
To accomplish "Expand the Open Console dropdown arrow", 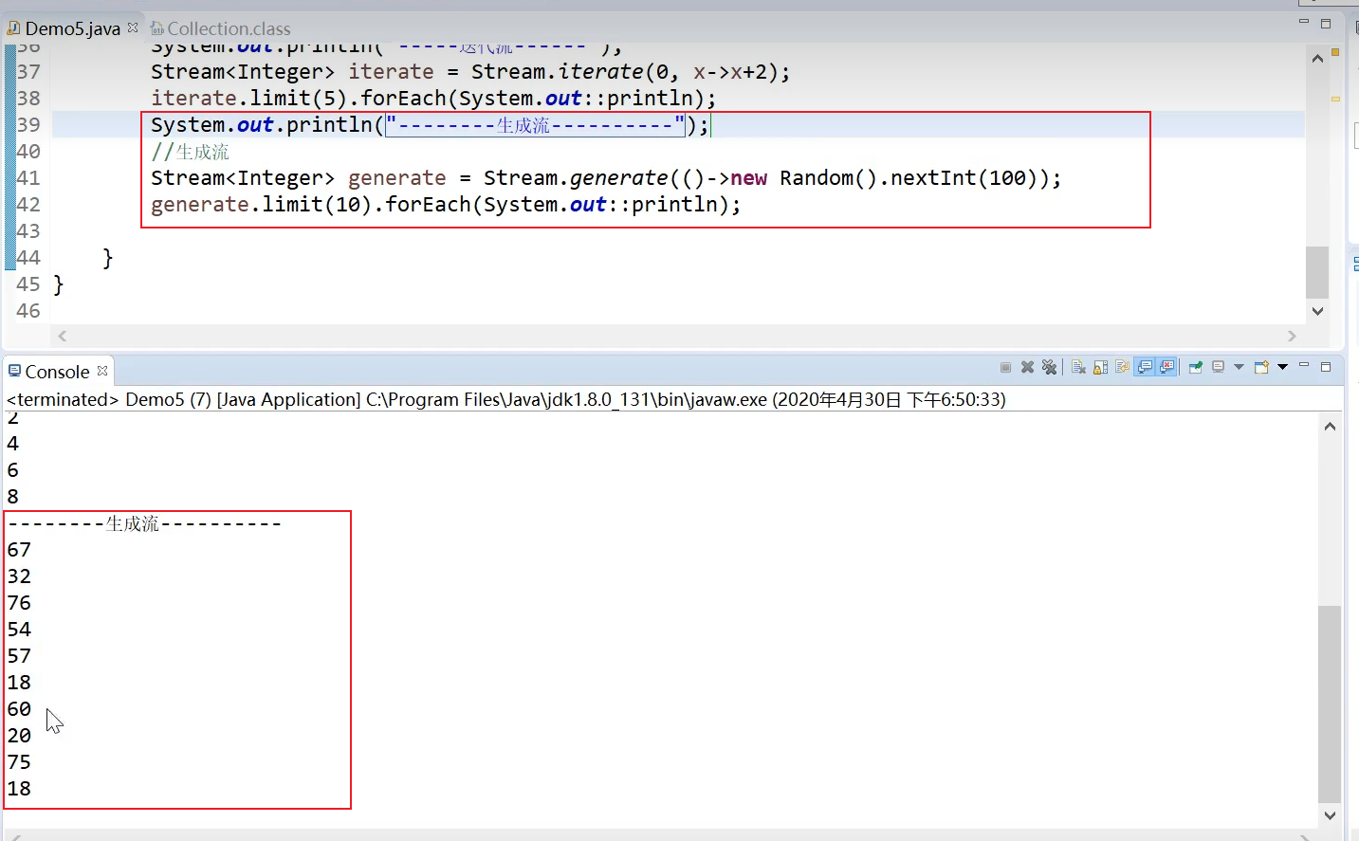I will pos(1282,368).
